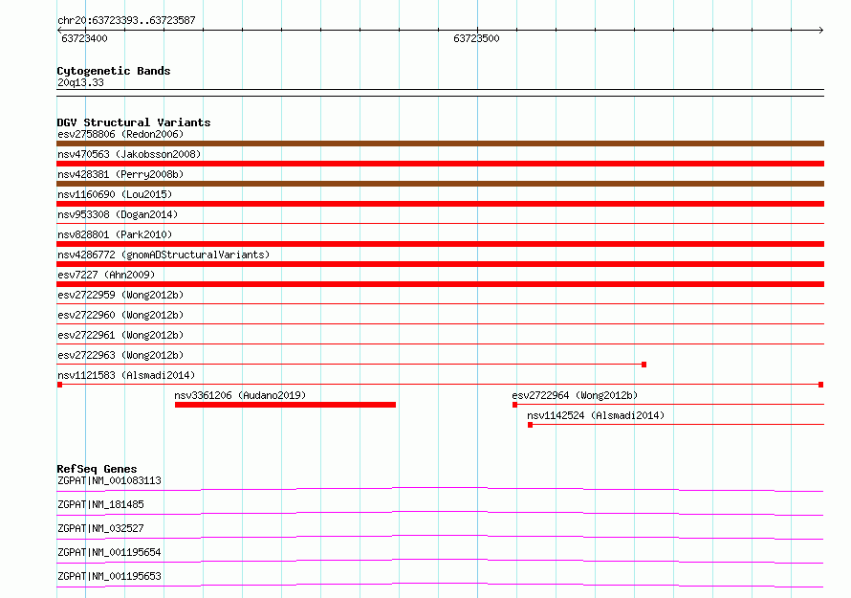Click the right end marker of nsv1121583
The width and height of the screenshot is (851, 598).
821,385
